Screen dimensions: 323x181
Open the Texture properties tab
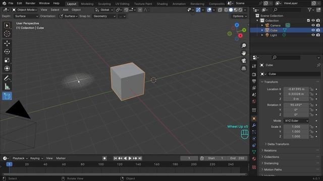(254, 167)
